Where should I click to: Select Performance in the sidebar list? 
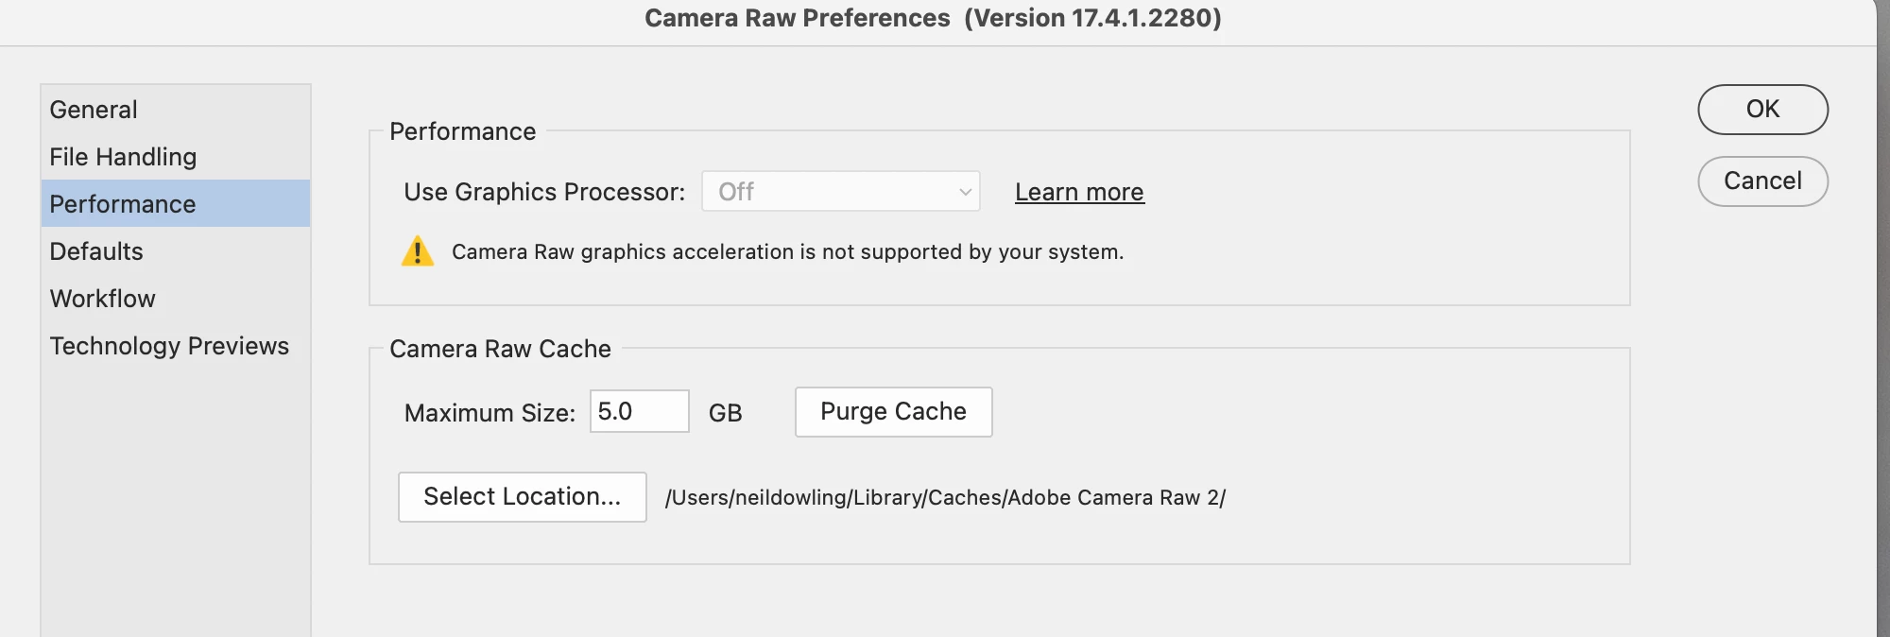123,204
